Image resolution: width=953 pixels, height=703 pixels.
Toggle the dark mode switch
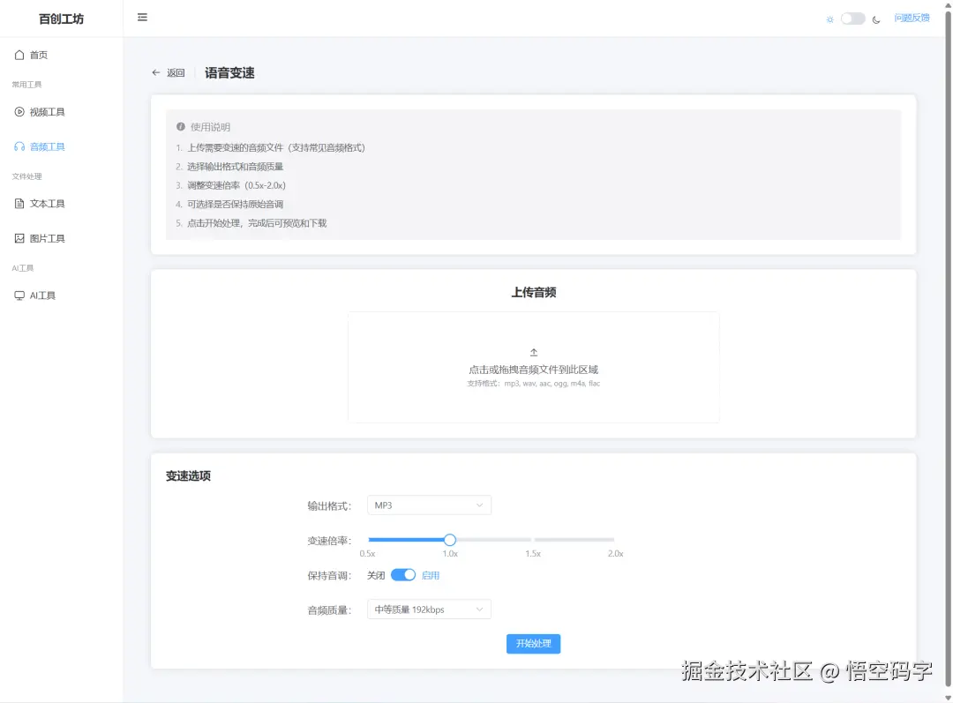click(850, 18)
